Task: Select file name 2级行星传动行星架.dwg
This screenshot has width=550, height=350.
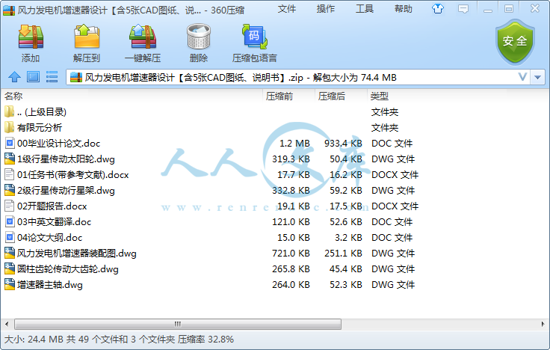Action: (67, 190)
